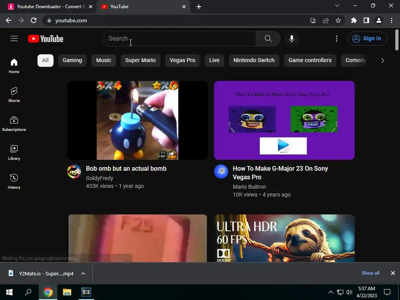This screenshot has height=300, width=400.
Task: Open video editor app in taskbar
Action: (x=86, y=292)
